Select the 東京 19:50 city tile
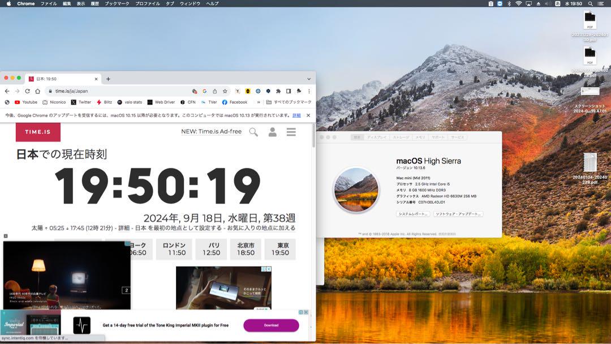611x344 pixels. tap(280, 249)
